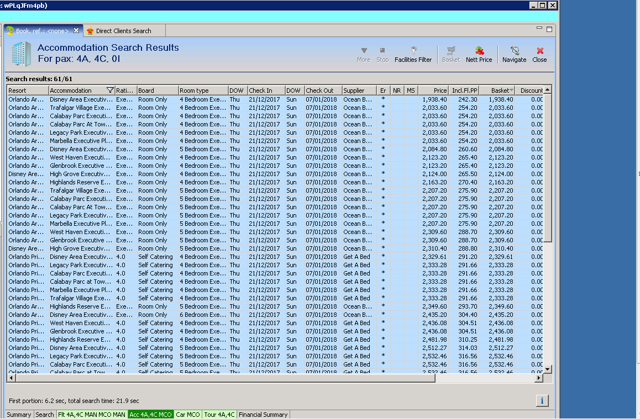Image resolution: width=640 pixels, height=419 pixels.
Task: Click the horizontal scrollbar thumb
Action: [x=225, y=378]
